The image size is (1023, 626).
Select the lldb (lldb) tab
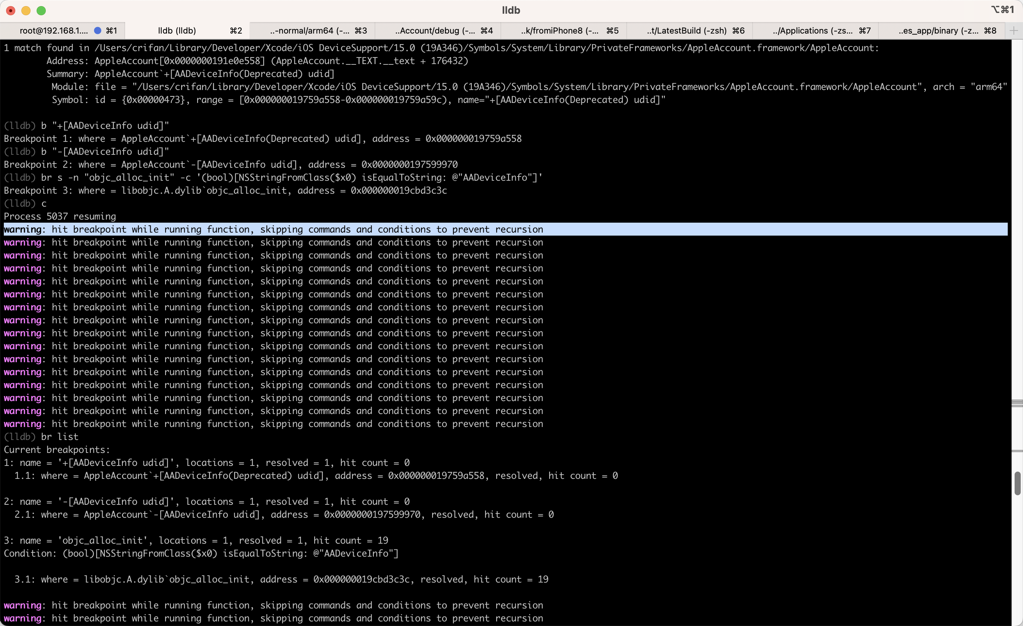[x=188, y=31]
